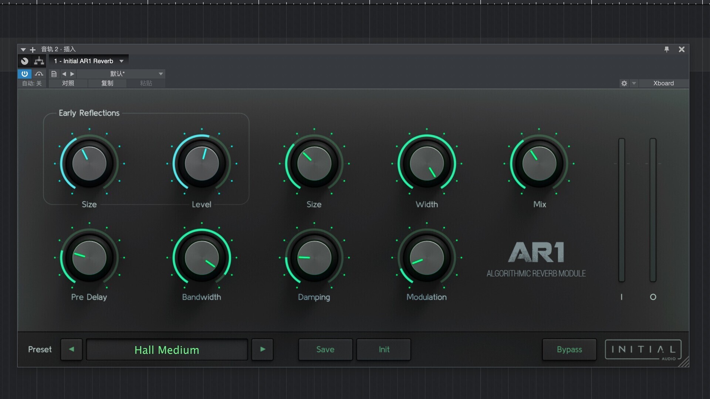Image resolution: width=710 pixels, height=399 pixels.
Task: Click the Early Reflections Level knob
Action: tap(202, 163)
